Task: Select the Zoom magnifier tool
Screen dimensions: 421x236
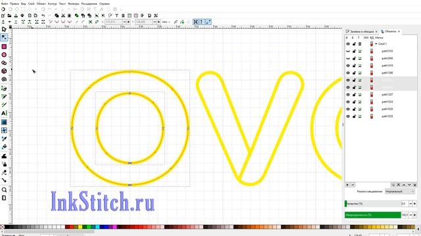Action: point(4,189)
